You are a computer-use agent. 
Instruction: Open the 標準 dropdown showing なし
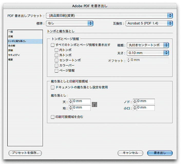(x=70, y=23)
